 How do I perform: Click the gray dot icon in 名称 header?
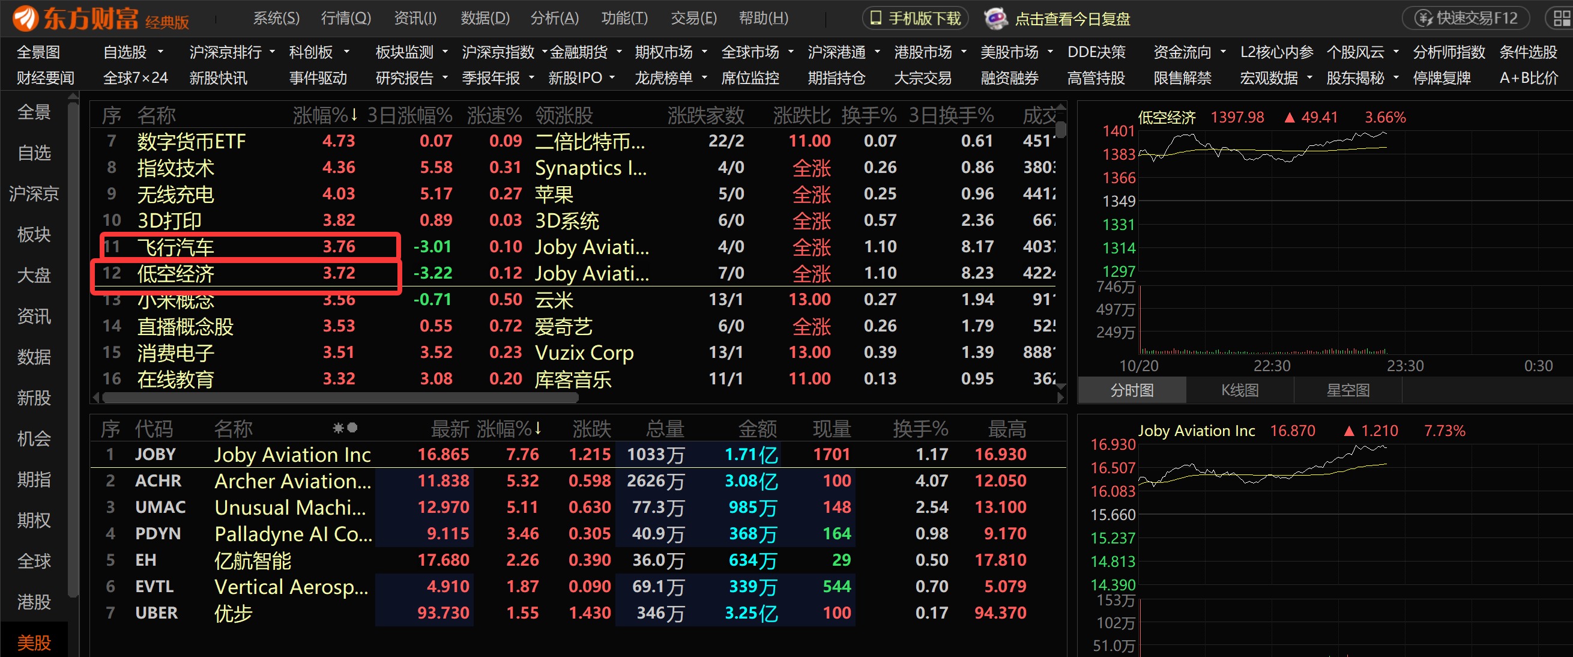352,428
